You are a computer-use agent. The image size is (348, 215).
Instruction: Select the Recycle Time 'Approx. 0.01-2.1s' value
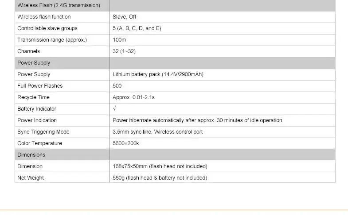pyautogui.click(x=133, y=97)
